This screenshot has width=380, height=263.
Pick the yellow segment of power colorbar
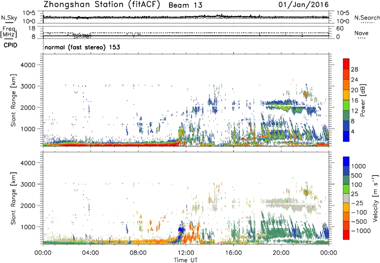pyautogui.click(x=346, y=94)
